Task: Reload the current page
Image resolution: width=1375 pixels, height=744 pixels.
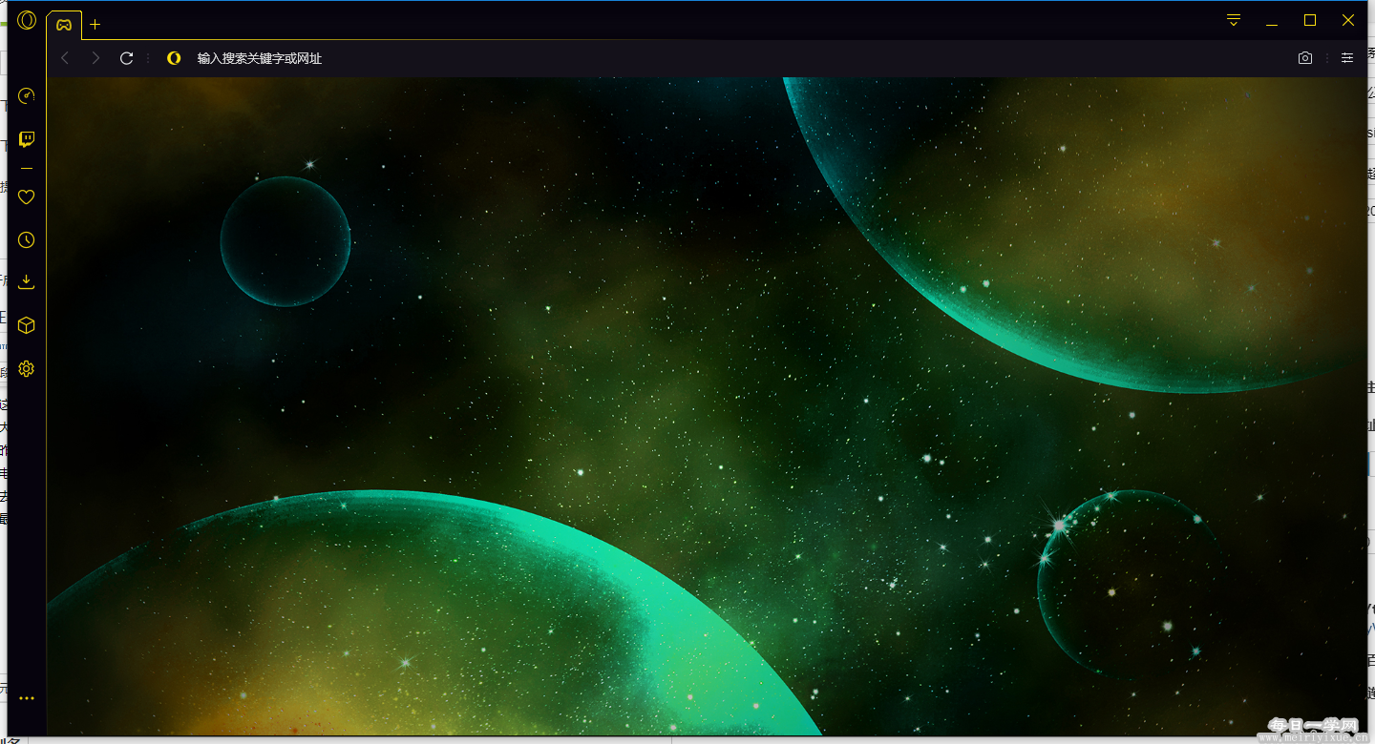Action: [126, 58]
